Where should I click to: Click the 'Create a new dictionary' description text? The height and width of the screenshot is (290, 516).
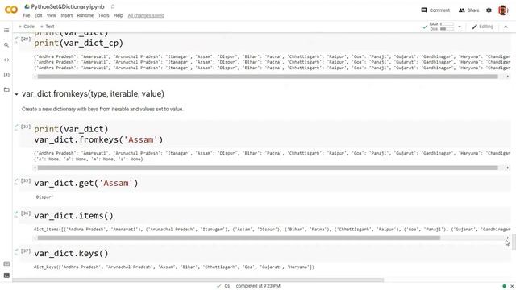point(102,109)
